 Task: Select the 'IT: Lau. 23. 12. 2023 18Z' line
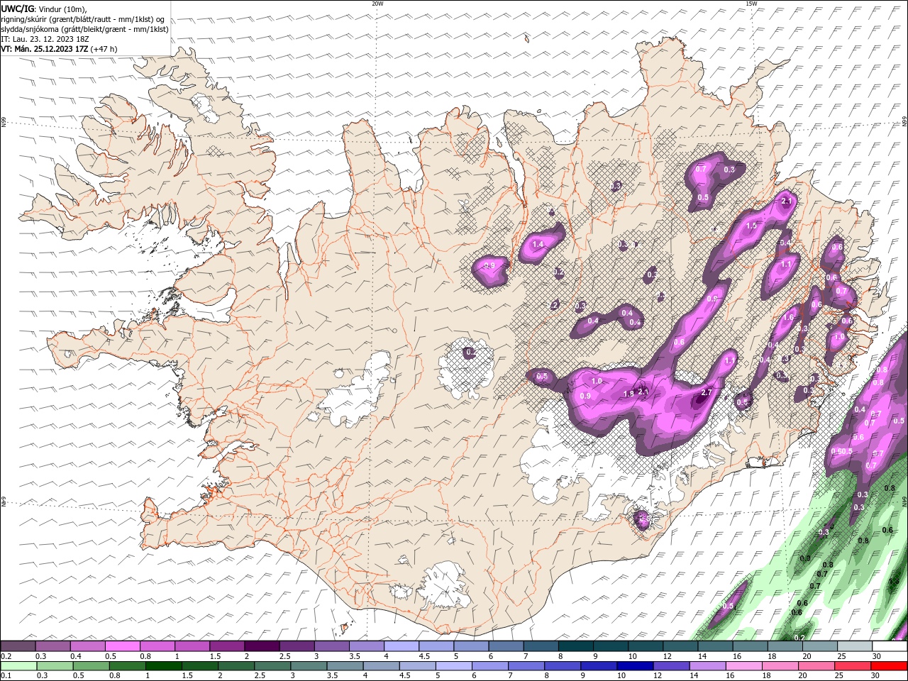pyautogui.click(x=45, y=38)
